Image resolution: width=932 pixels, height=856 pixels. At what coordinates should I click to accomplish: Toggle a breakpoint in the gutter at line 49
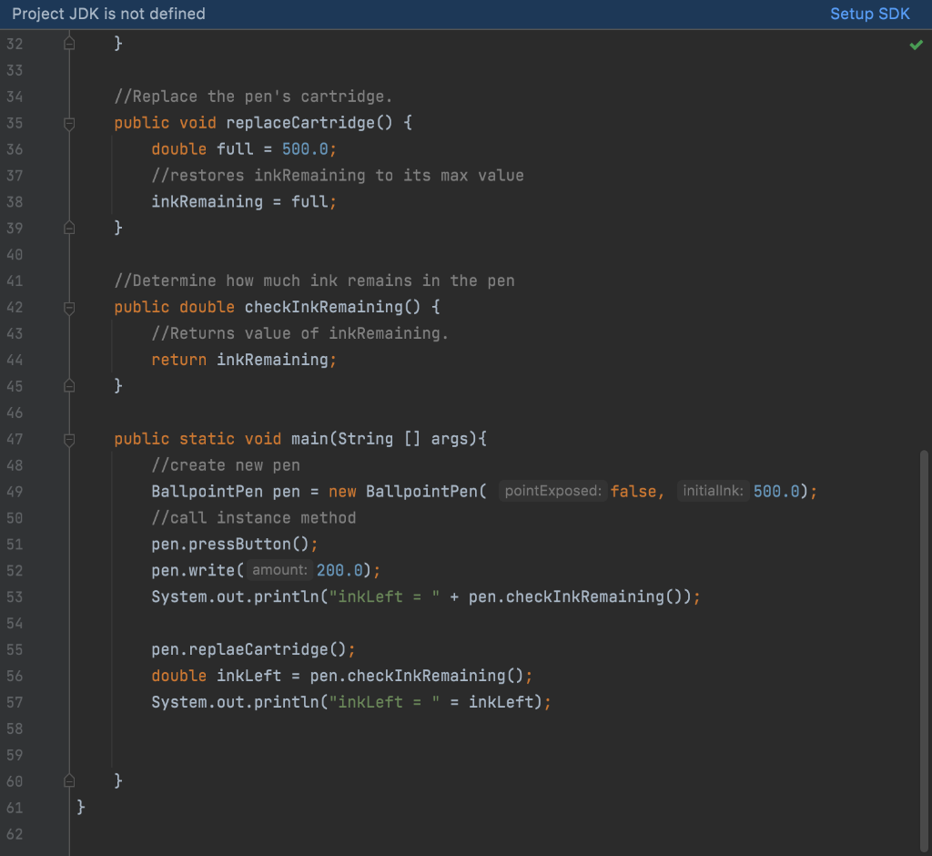click(x=46, y=491)
